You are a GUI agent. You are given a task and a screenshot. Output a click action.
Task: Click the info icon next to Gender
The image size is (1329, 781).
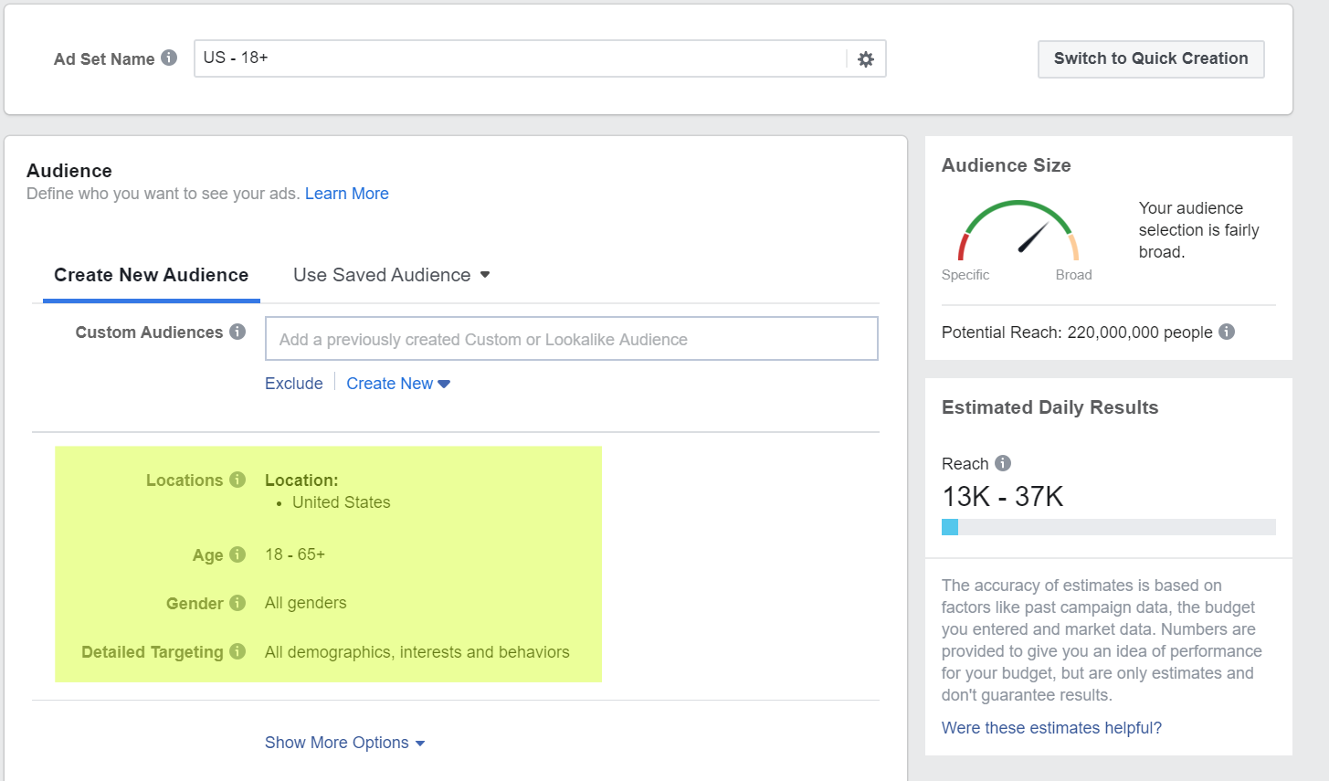237,603
